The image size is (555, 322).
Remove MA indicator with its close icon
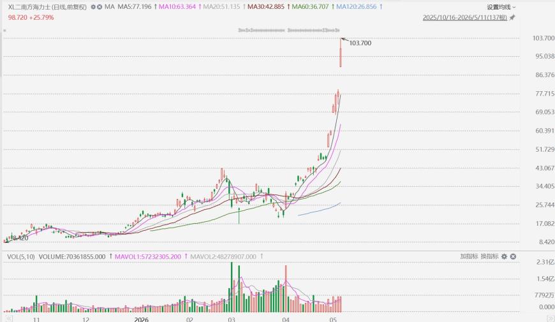pos(100,7)
